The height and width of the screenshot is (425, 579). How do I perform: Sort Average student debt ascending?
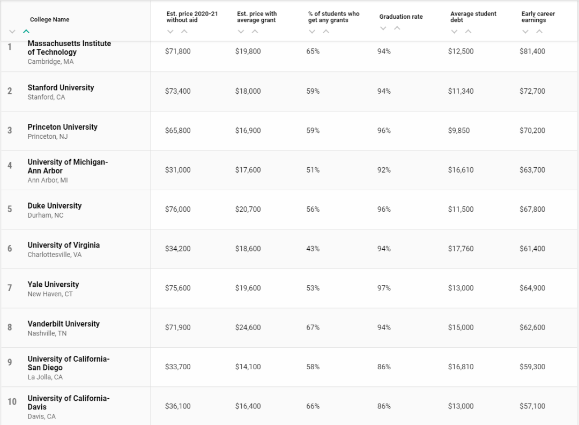pos(468,32)
